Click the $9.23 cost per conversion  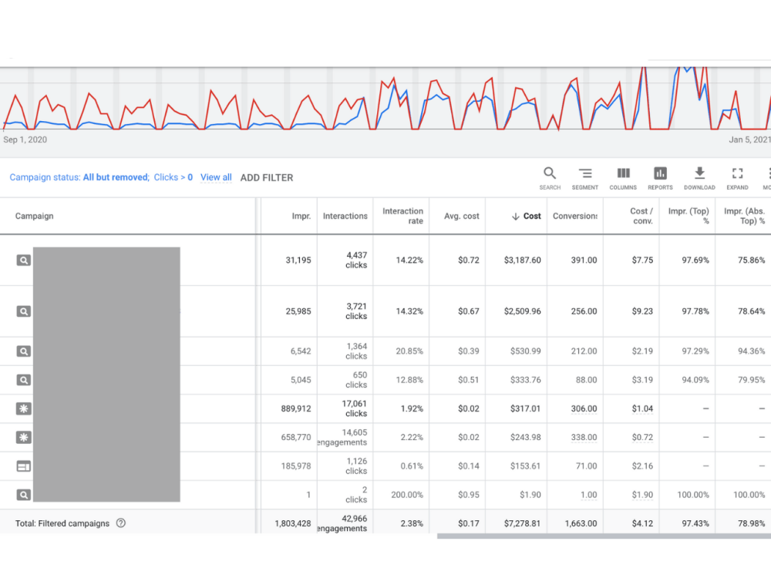coord(643,311)
